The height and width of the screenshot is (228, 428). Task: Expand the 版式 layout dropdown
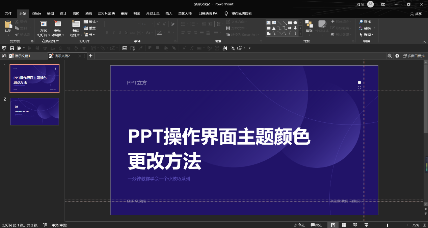coord(91,22)
